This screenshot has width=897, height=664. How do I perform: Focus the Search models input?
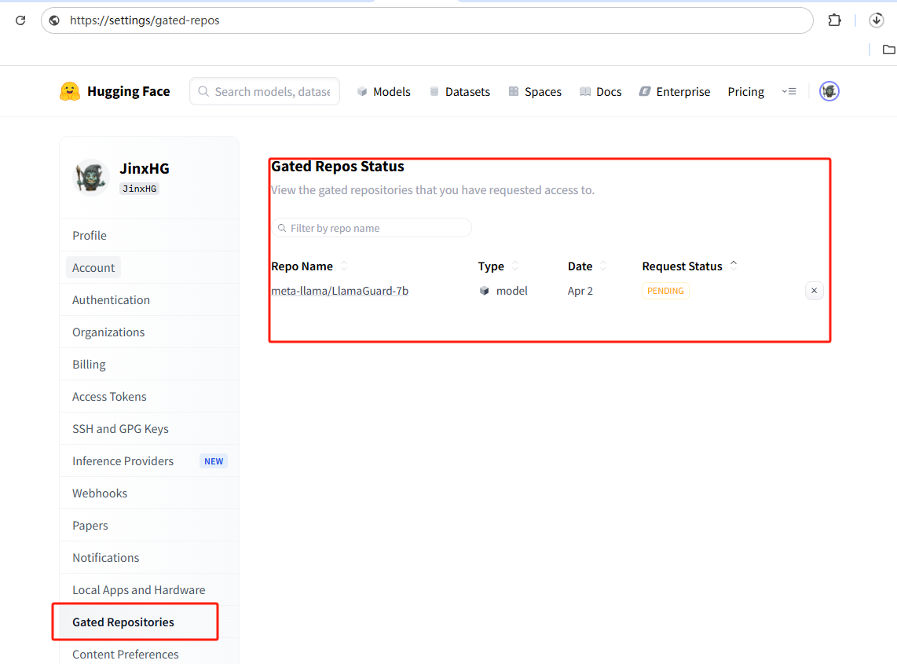click(x=265, y=92)
